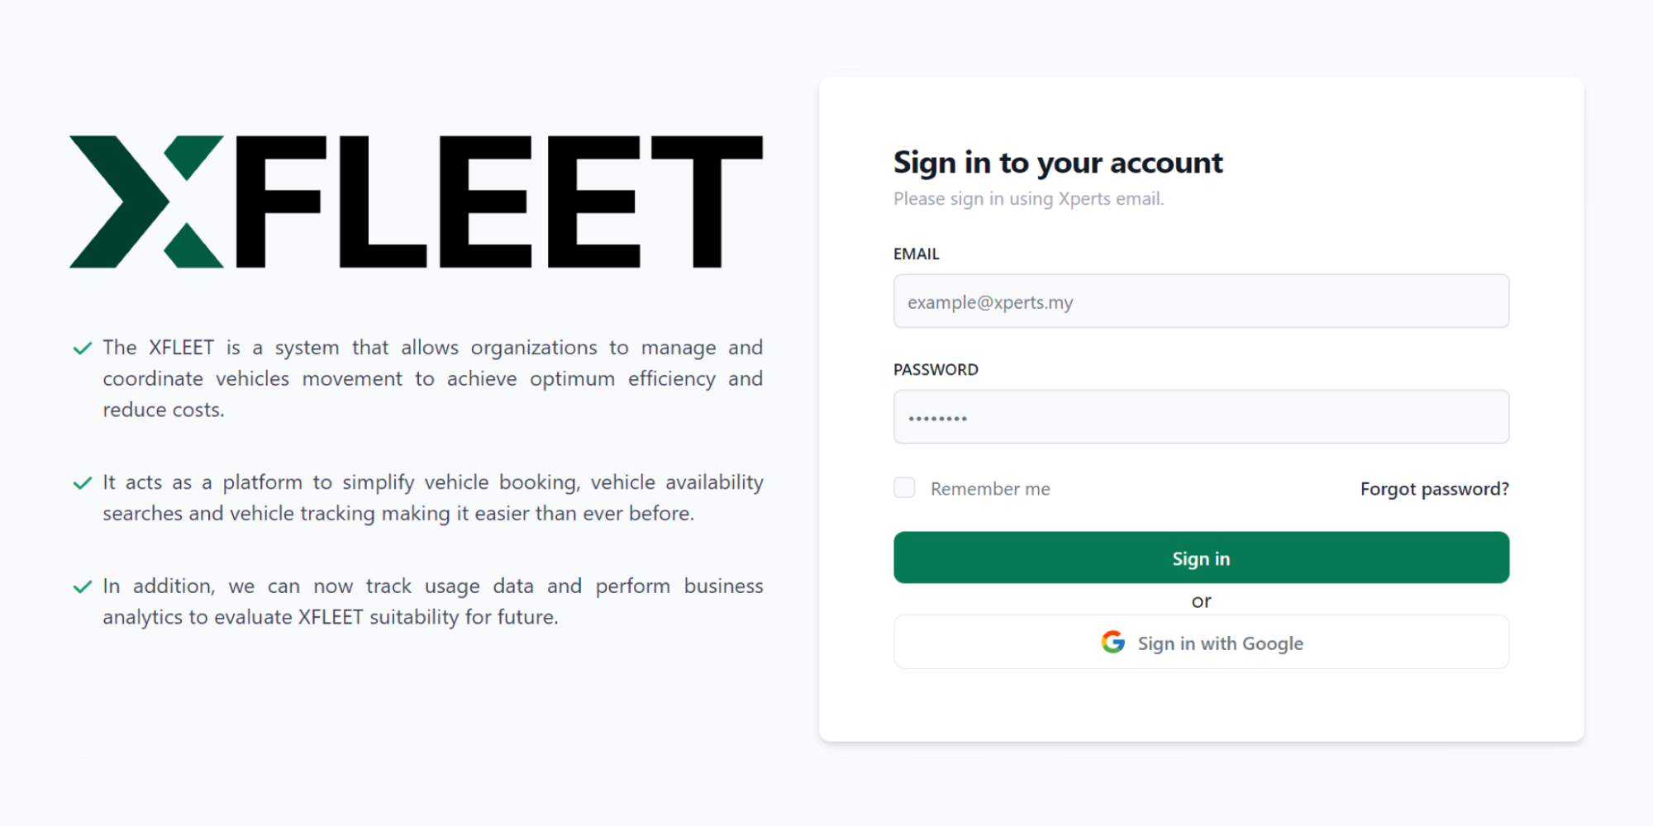Click the Sign in to your account heading
Screen dimensions: 1653x826
pyautogui.click(x=1057, y=163)
